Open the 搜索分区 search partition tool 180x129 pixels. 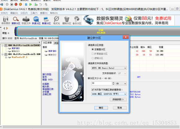click(x=16, y=20)
